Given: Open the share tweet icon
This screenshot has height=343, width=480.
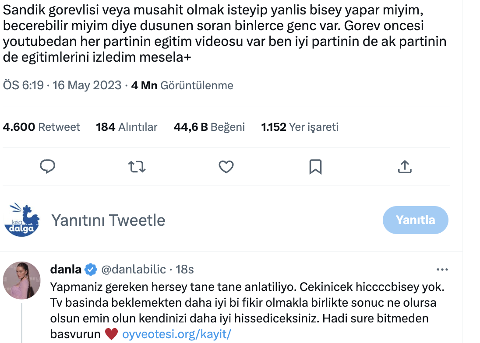Looking at the screenshot, I should (405, 167).
